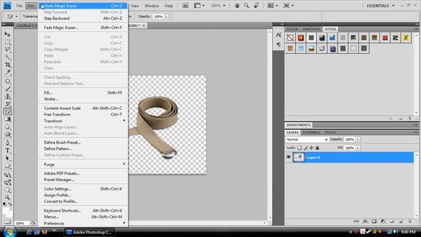Select the toolbox Hand tool
Viewport: 421px width, 237px height.
7,190
